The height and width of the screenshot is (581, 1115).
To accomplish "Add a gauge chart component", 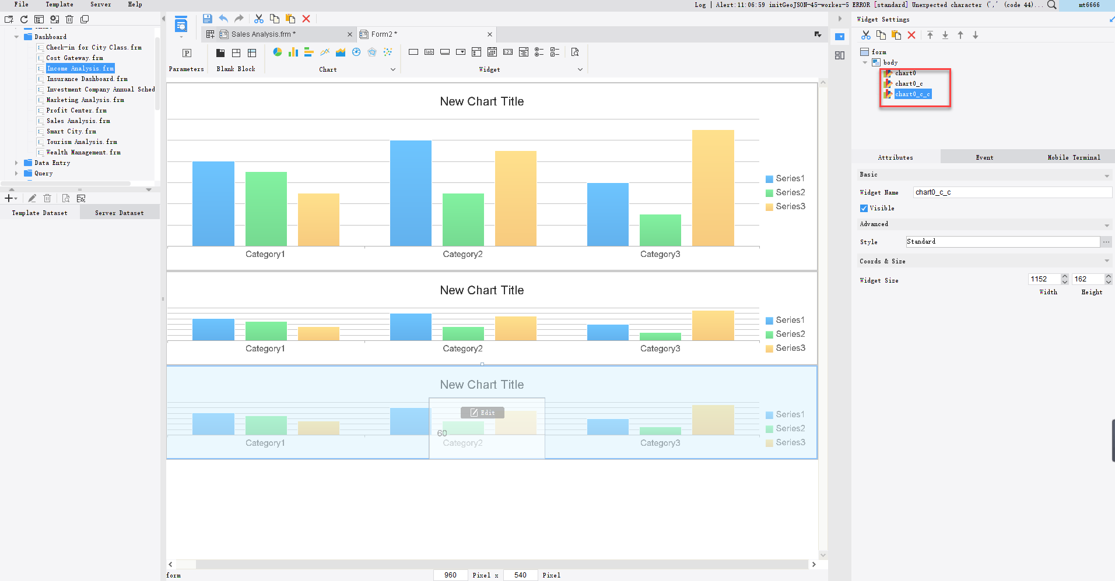I will coord(356,52).
